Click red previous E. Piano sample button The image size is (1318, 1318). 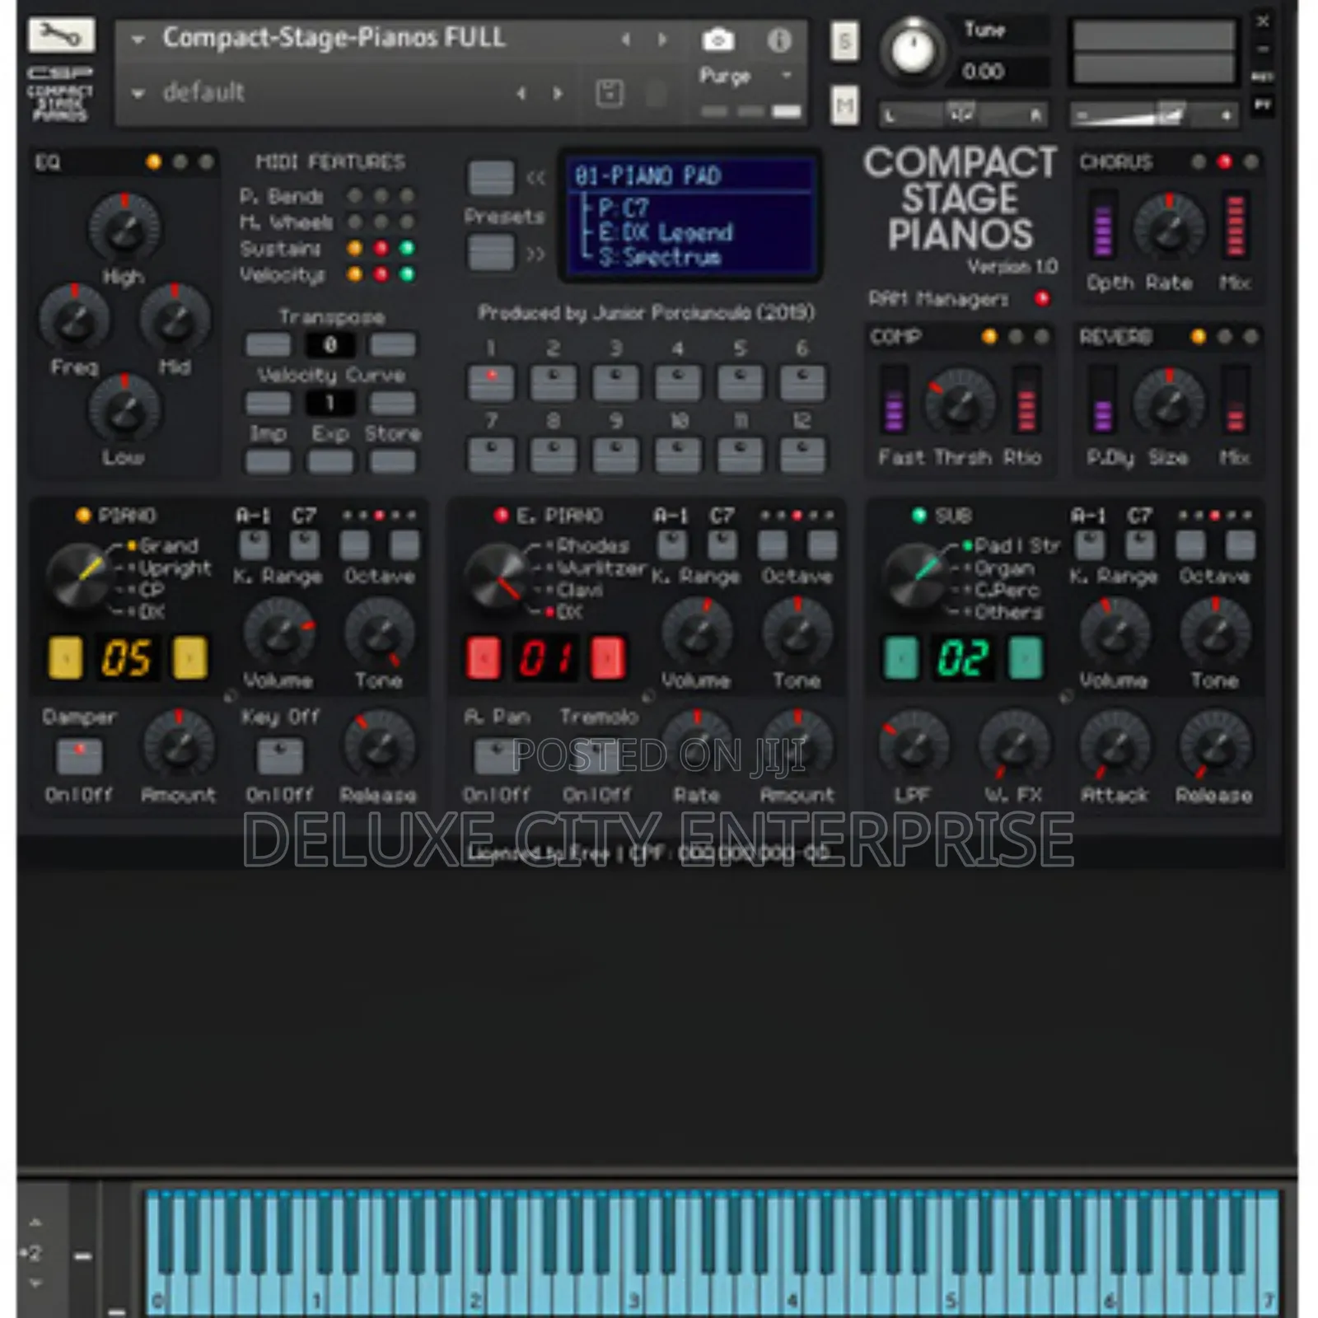[x=484, y=657]
